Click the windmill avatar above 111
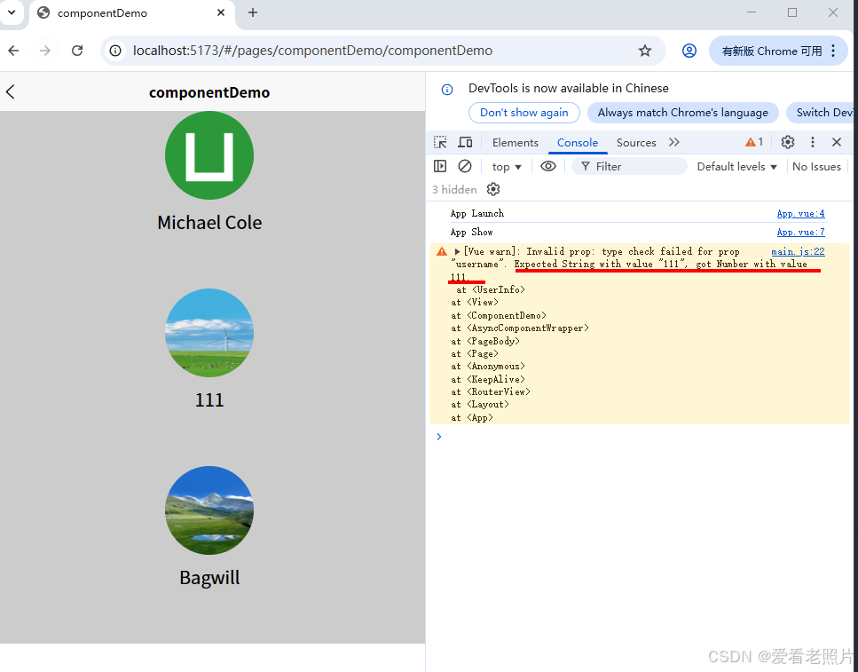 [209, 333]
